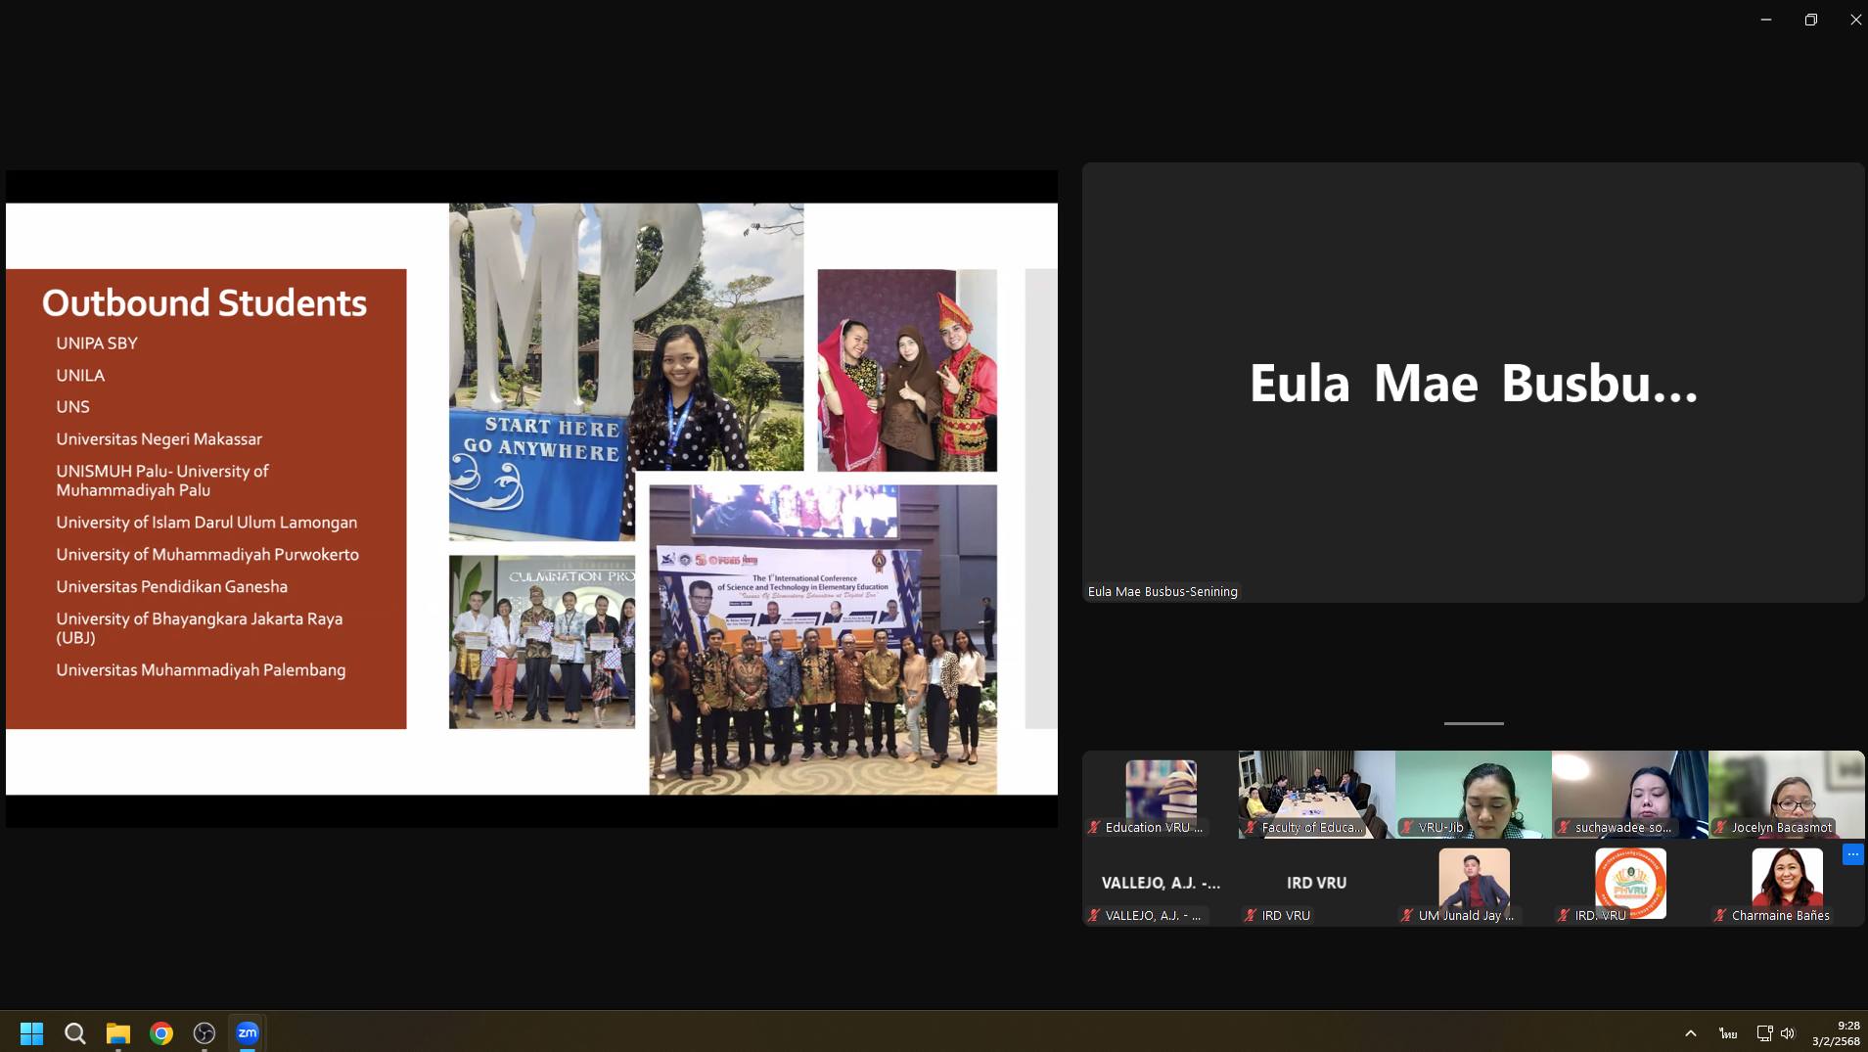
Task: Click muted mic icon beside Jocelyn Bacasmot
Action: click(x=1720, y=828)
